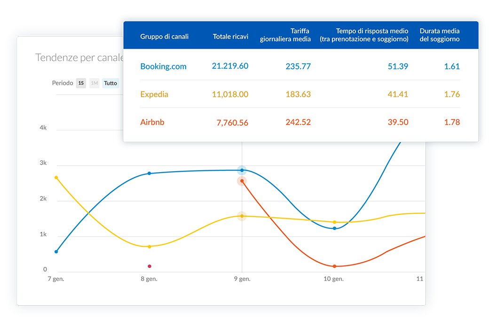Click the 7 gen. axis label
Image resolution: width=489 pixels, height=334 pixels.
tap(56, 279)
